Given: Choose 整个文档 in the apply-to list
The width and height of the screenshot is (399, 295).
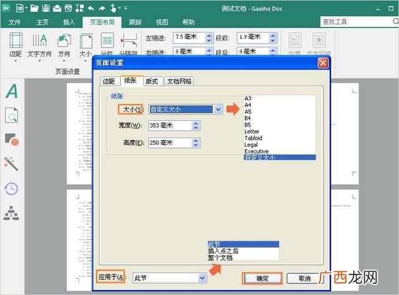Looking at the screenshot, I should tap(244, 258).
